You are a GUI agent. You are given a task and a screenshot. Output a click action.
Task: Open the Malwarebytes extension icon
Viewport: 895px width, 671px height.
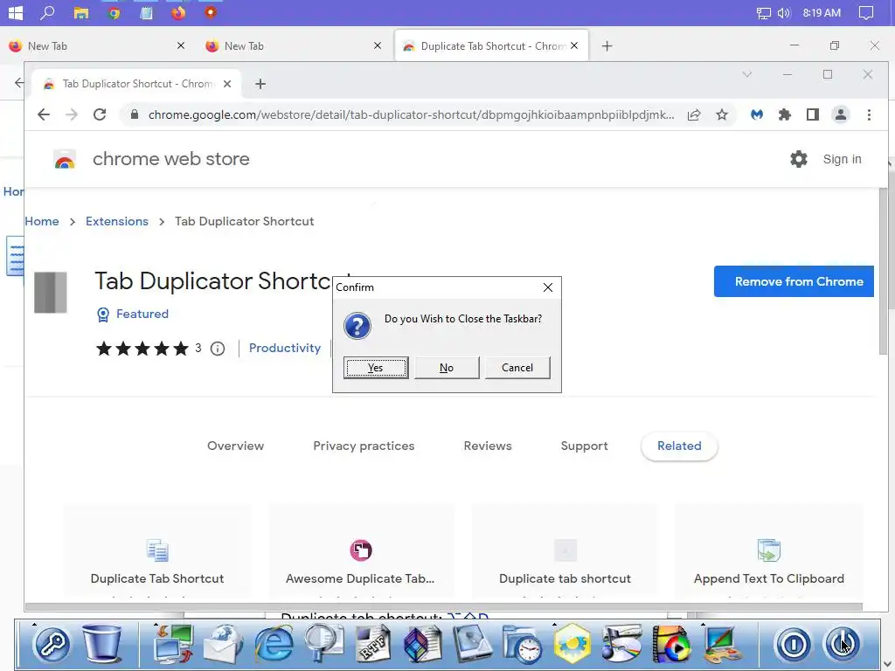click(757, 114)
